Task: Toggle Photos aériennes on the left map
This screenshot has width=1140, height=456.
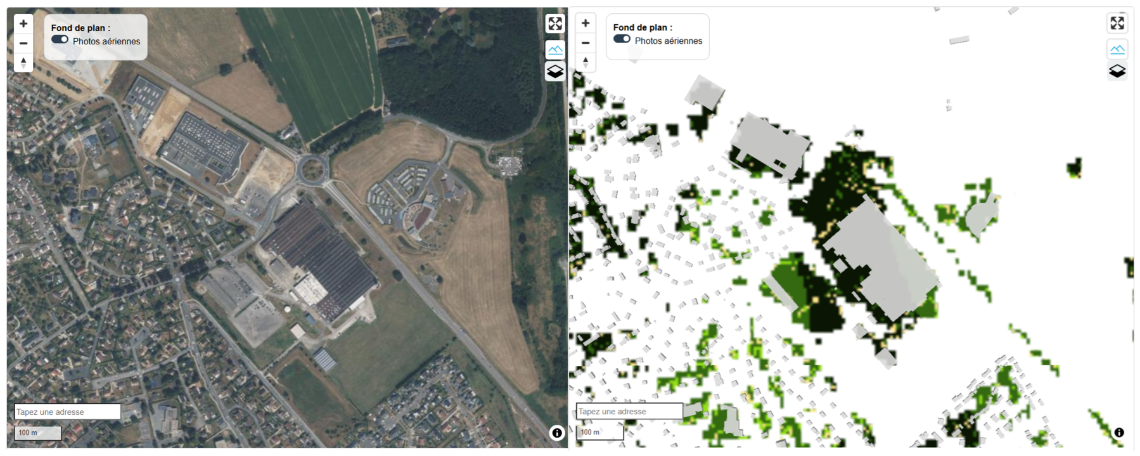Action: (60, 40)
